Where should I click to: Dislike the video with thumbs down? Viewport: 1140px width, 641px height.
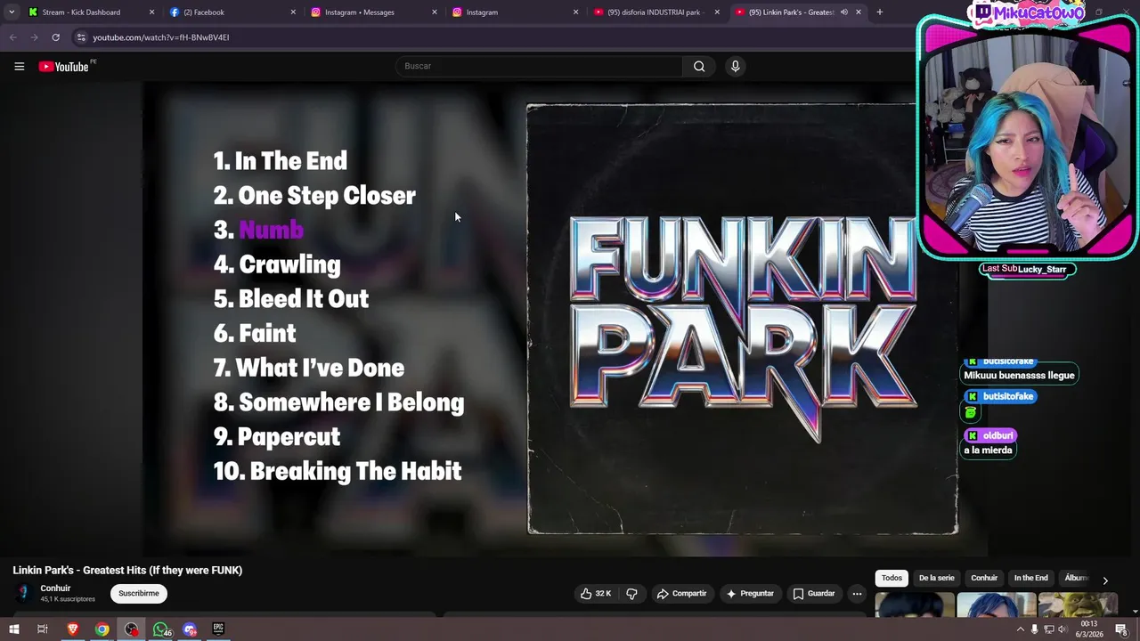coord(631,594)
